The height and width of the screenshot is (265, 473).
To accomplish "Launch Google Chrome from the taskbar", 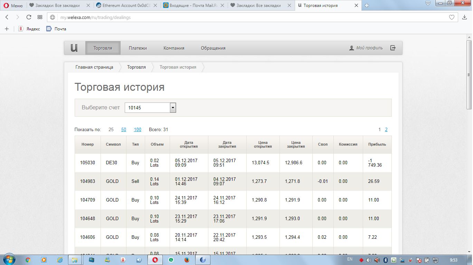I will pos(28,260).
